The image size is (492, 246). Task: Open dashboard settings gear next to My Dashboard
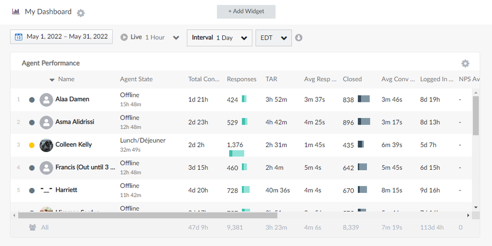[81, 13]
